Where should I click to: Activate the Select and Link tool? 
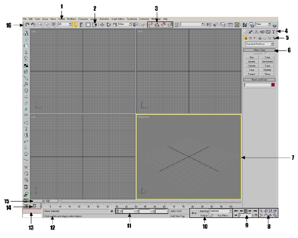coord(41,25)
